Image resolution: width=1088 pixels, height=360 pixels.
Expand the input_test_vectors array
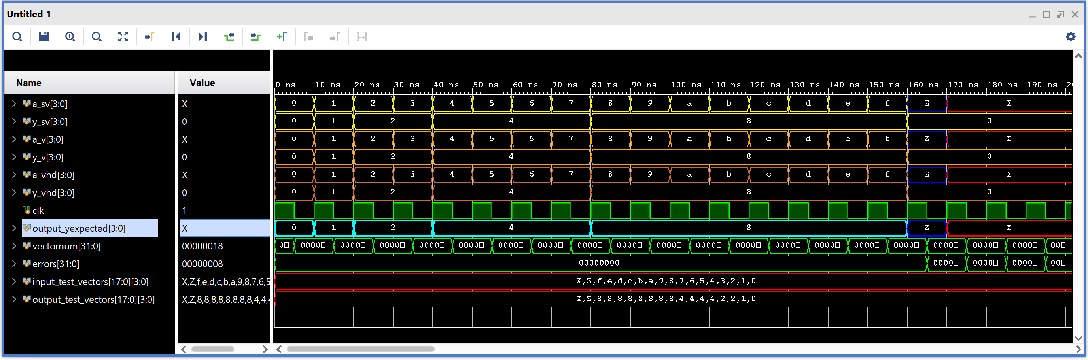coord(14,281)
